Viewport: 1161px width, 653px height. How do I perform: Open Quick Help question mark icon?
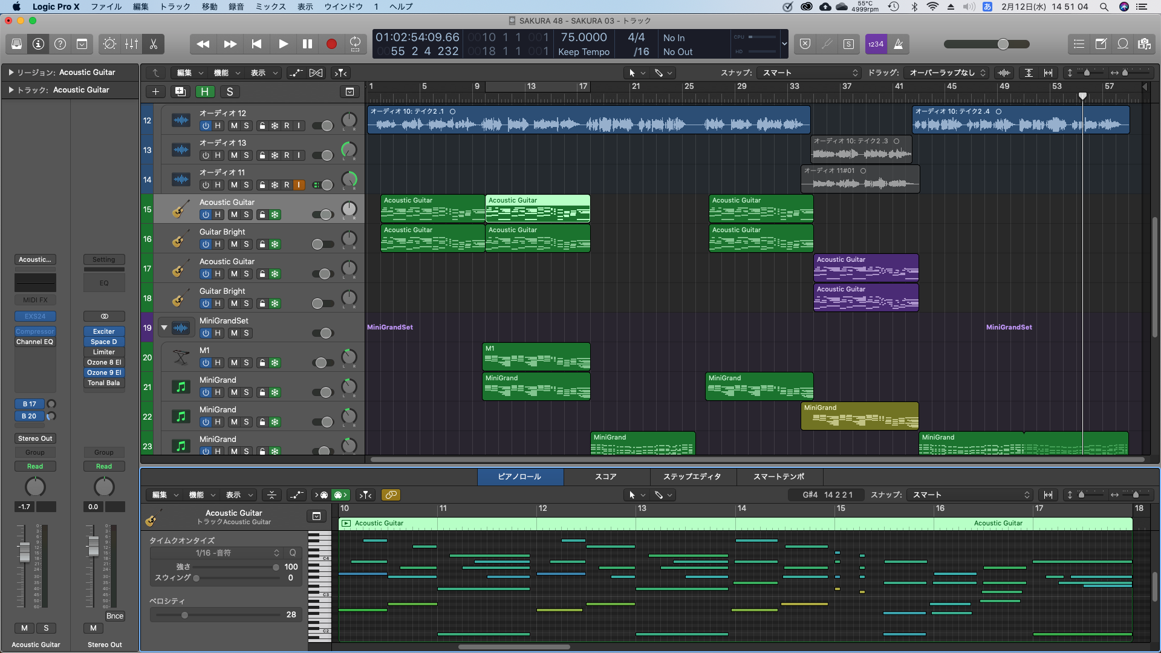(60, 44)
